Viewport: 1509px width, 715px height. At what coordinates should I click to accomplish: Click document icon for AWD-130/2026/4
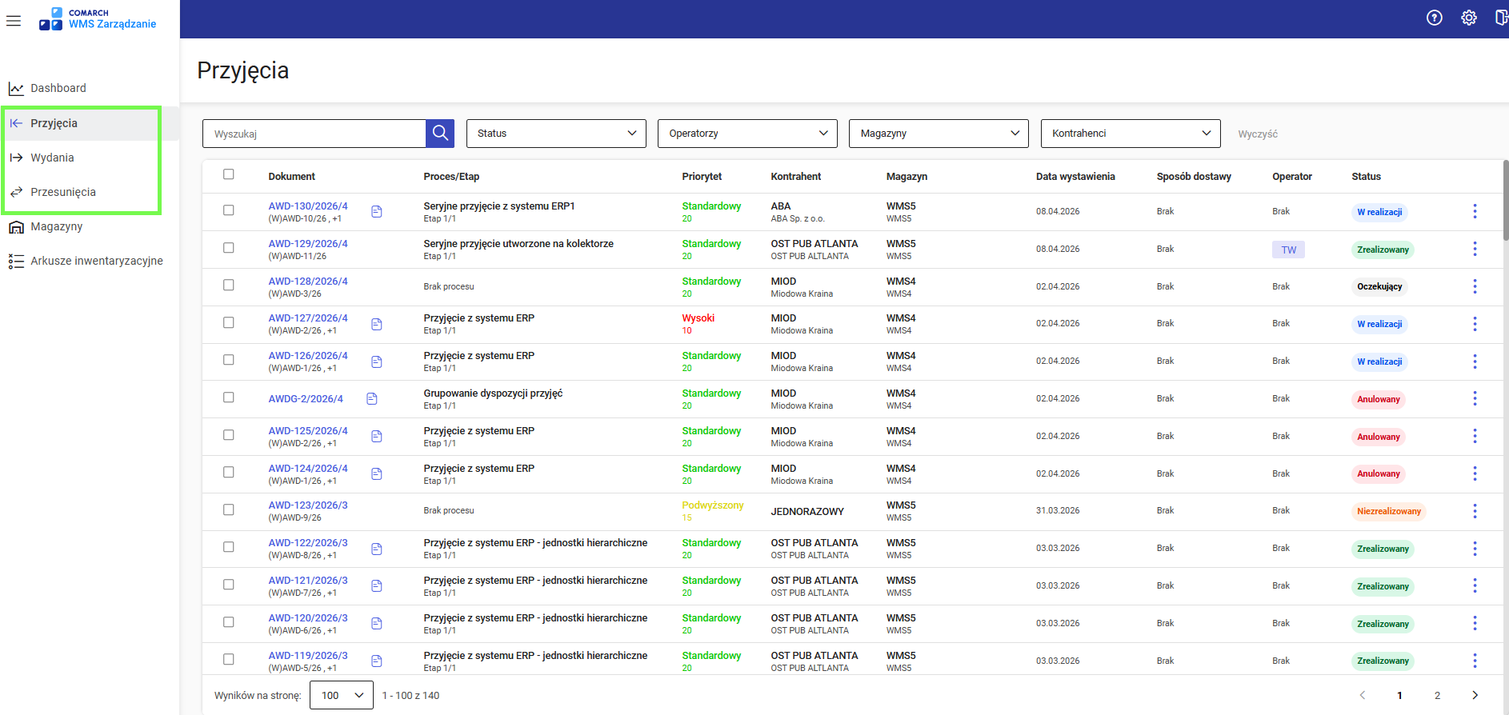pyautogui.click(x=377, y=212)
